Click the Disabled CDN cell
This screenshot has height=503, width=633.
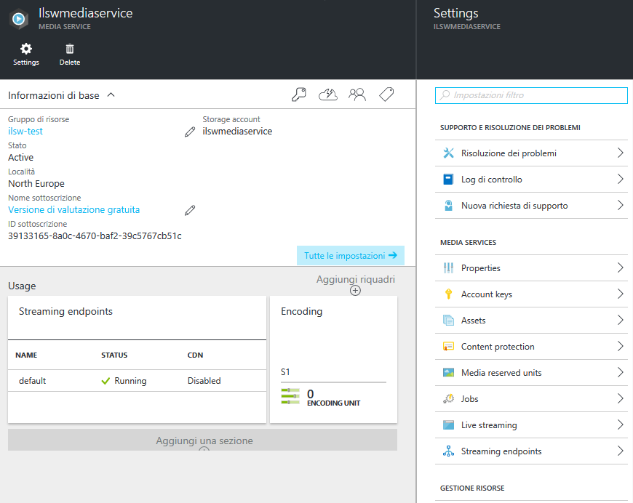point(204,381)
